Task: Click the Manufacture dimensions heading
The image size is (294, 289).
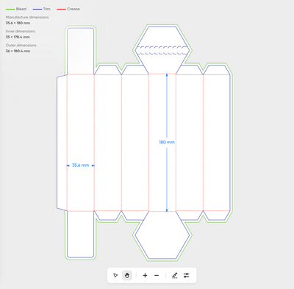Action: 27,18
